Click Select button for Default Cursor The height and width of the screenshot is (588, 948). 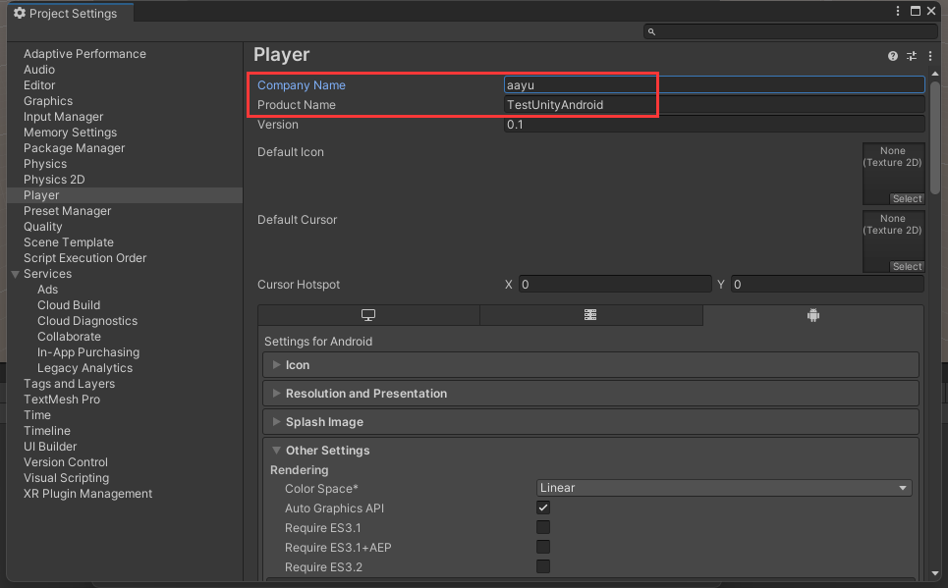pyautogui.click(x=907, y=266)
